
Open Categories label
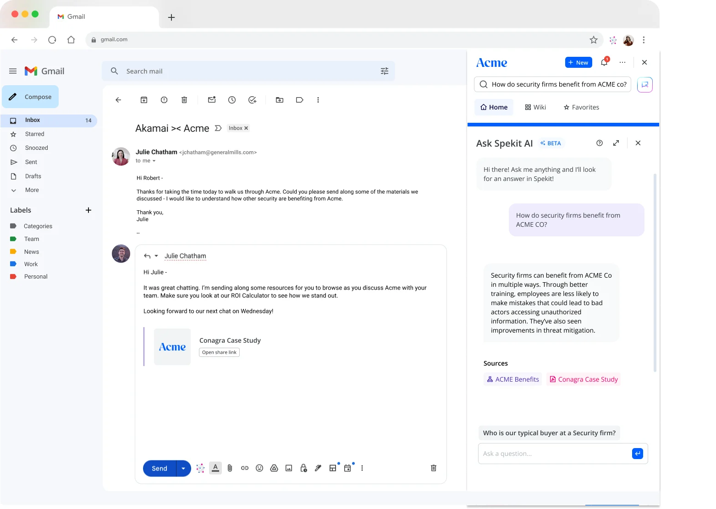(38, 226)
